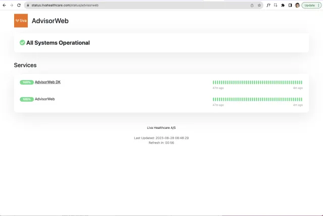
Task: Click 100% badge of AdvisorWeb service
Action: (27, 99)
